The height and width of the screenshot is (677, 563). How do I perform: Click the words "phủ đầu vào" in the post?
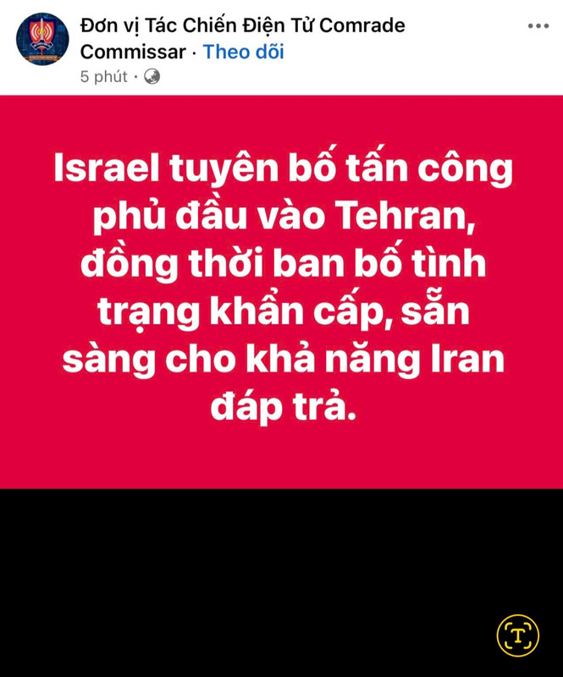[209, 217]
